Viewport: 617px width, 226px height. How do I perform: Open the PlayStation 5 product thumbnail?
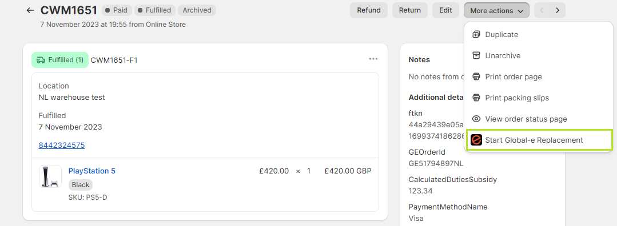coord(50,176)
